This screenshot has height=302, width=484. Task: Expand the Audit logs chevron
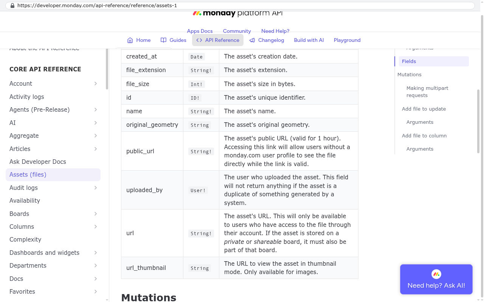point(96,188)
